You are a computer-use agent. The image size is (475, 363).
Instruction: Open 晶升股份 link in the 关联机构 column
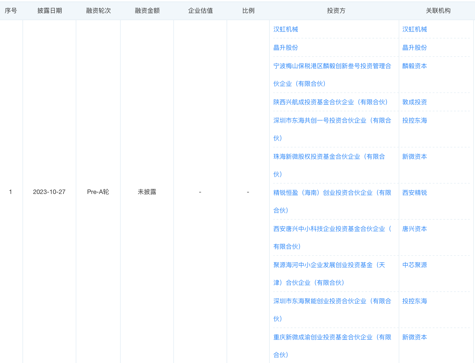414,48
